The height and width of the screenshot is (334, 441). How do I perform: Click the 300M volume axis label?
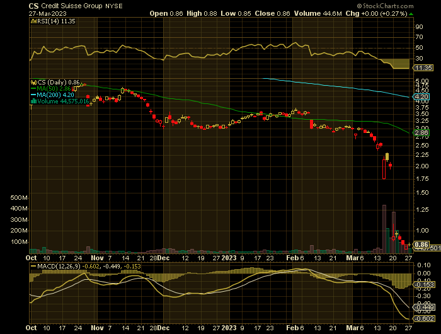click(x=19, y=220)
